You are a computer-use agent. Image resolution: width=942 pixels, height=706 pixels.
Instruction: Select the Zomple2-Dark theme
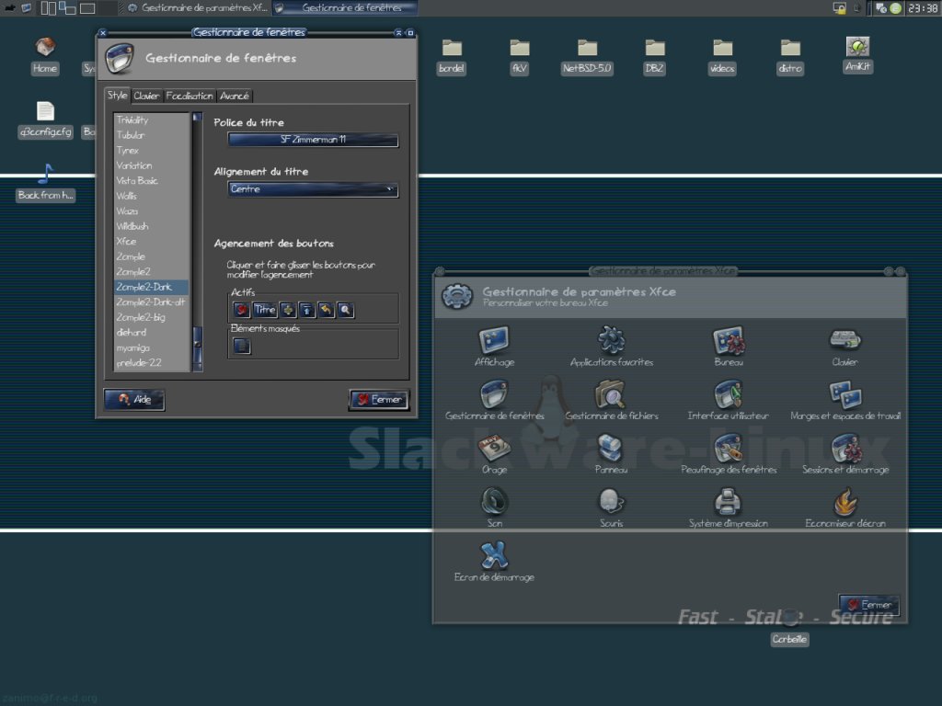tap(152, 287)
